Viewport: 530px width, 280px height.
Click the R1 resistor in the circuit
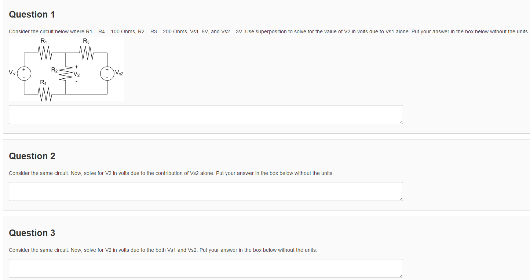[x=45, y=54]
